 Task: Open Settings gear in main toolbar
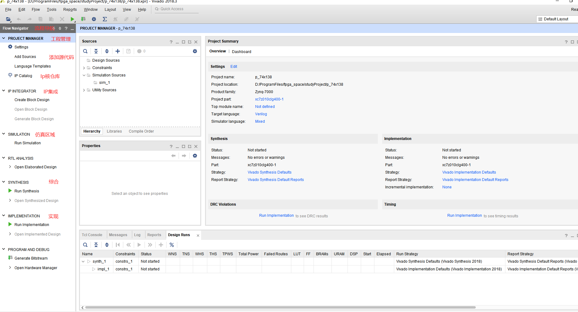[x=94, y=19]
